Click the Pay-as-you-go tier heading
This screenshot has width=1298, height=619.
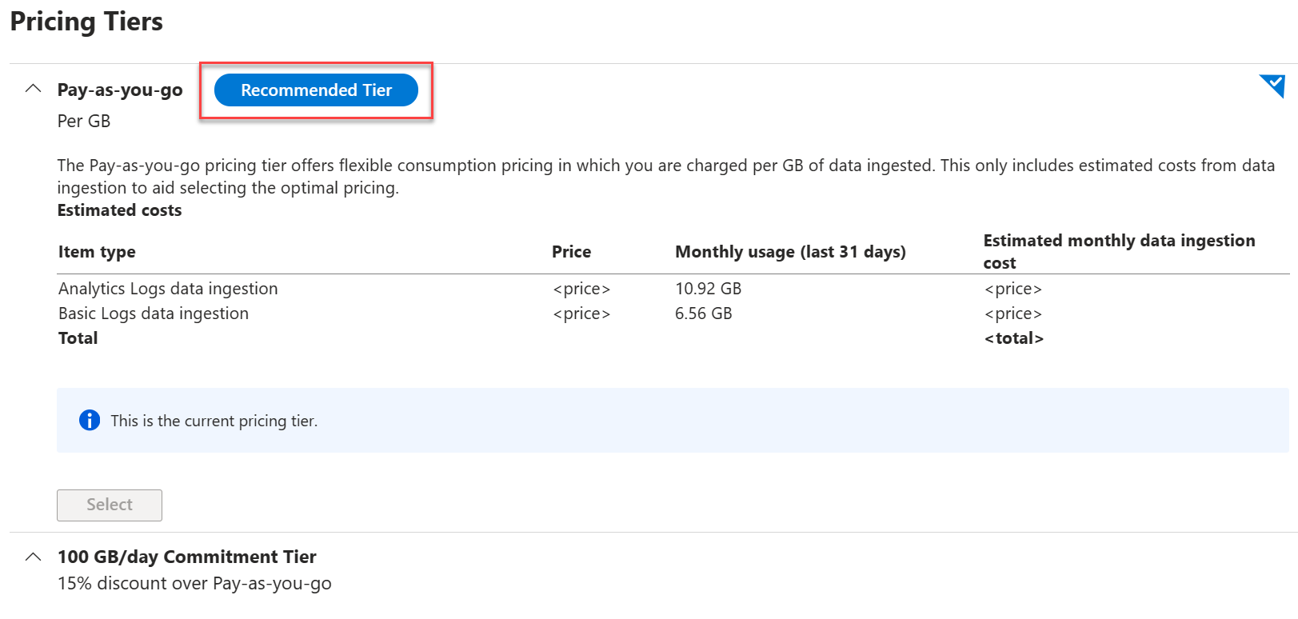[x=120, y=90]
